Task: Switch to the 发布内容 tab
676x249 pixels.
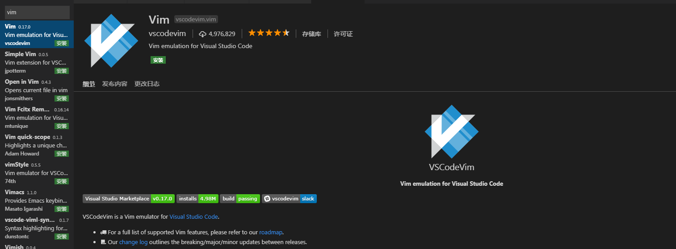Action: point(115,84)
